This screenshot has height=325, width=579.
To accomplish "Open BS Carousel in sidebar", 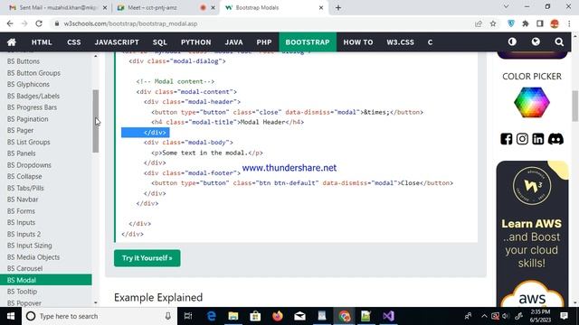I will coord(24,269).
